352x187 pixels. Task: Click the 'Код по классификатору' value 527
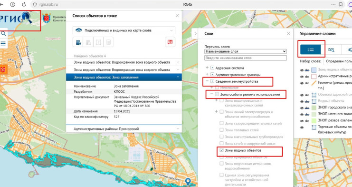pos(116,117)
